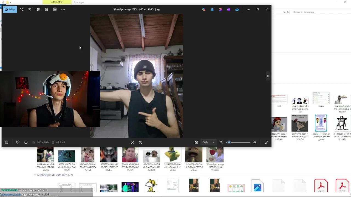Collapse the Al principio de este mes group
The height and width of the screenshot is (197, 351).
point(35,175)
